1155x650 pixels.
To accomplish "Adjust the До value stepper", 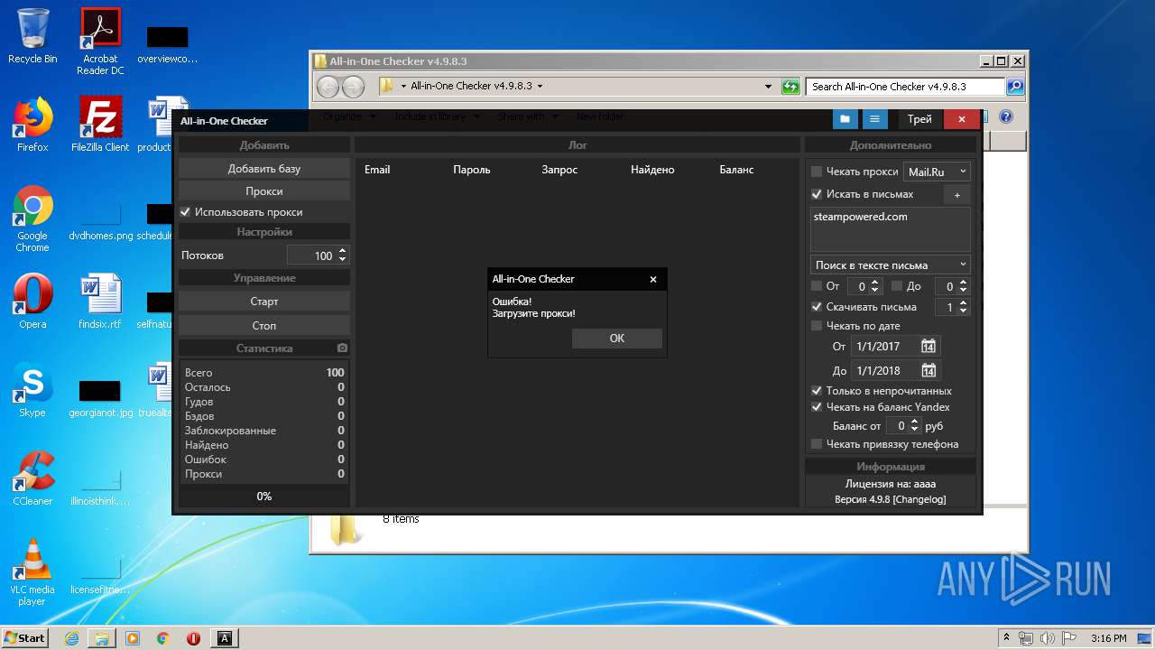I will [x=963, y=286].
